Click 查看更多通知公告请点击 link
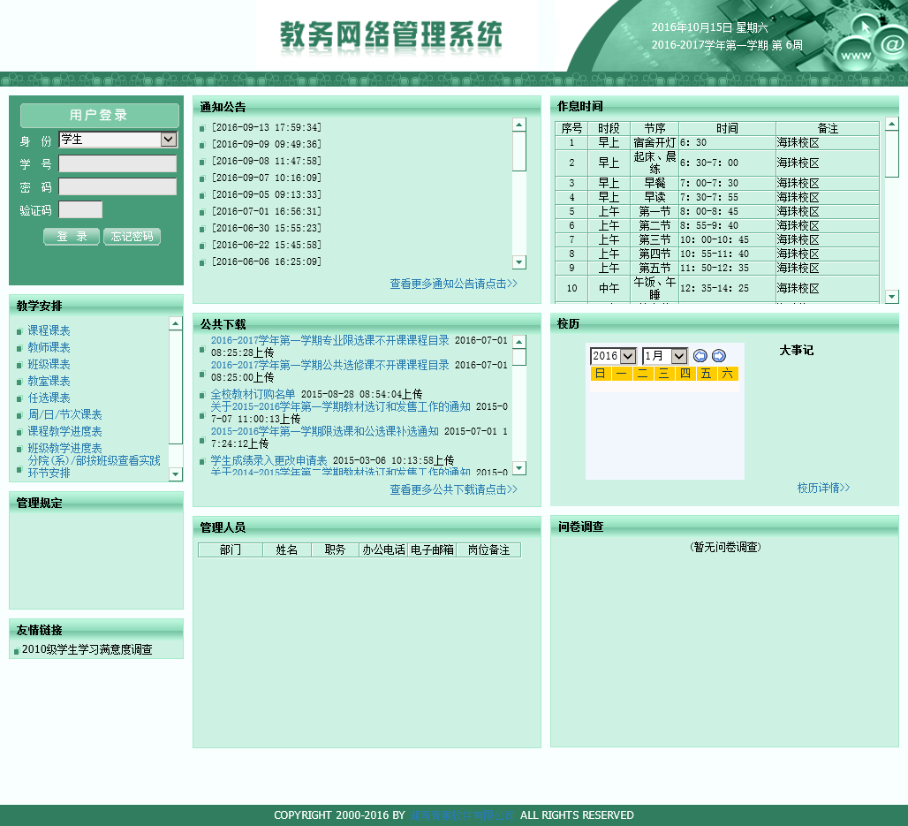 [453, 284]
